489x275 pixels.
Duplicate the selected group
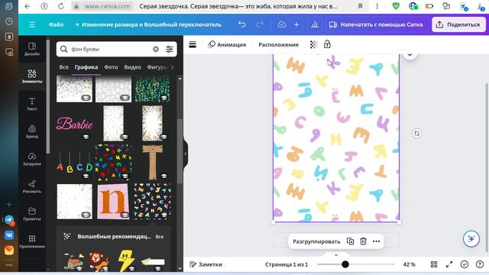click(350, 241)
